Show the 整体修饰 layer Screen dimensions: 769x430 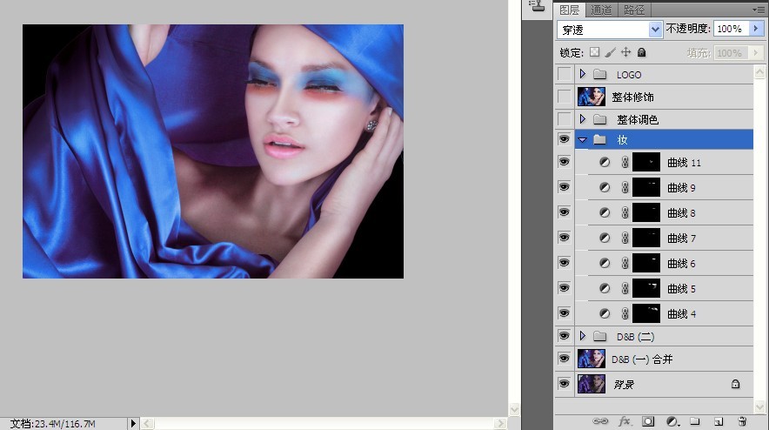coord(565,97)
